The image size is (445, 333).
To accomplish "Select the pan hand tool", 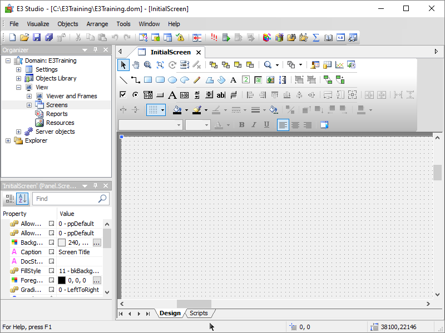I will coord(135,65).
